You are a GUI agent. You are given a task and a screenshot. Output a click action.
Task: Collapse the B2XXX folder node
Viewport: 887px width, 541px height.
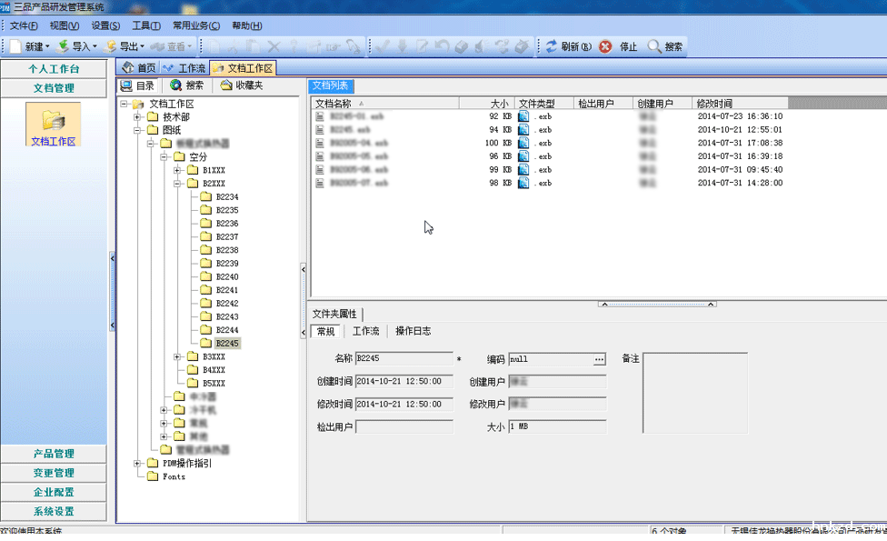pos(178,184)
